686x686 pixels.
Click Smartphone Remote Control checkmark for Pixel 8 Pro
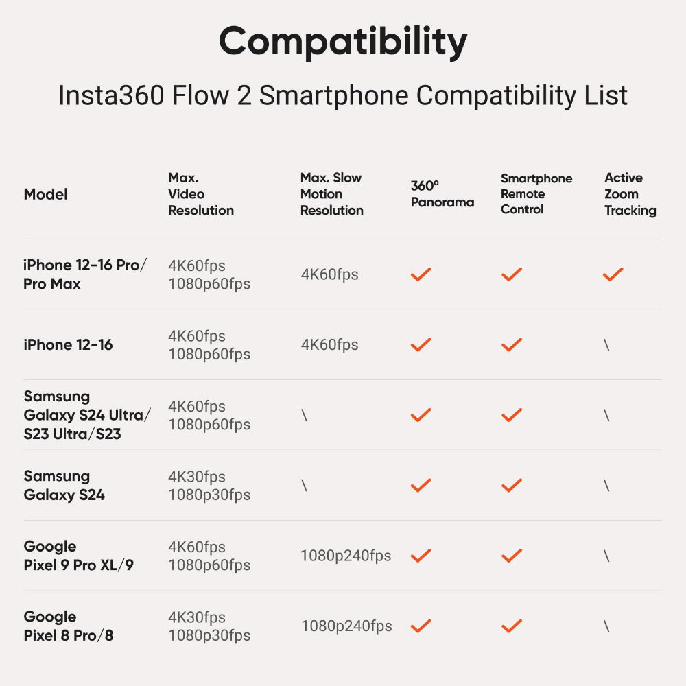(x=511, y=626)
